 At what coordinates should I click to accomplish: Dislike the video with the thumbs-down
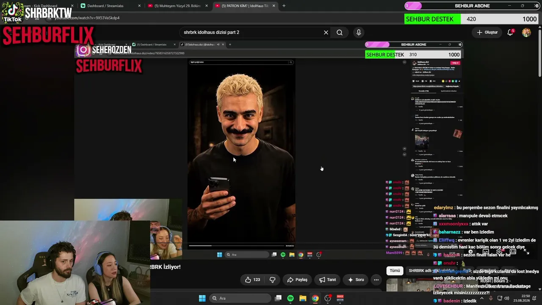[272, 280]
